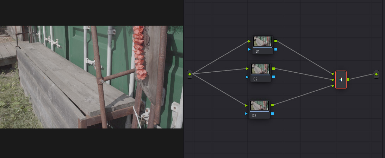Click the mixer node's bottom input triangle
The height and width of the screenshot is (158, 385).
pyautogui.click(x=333, y=86)
